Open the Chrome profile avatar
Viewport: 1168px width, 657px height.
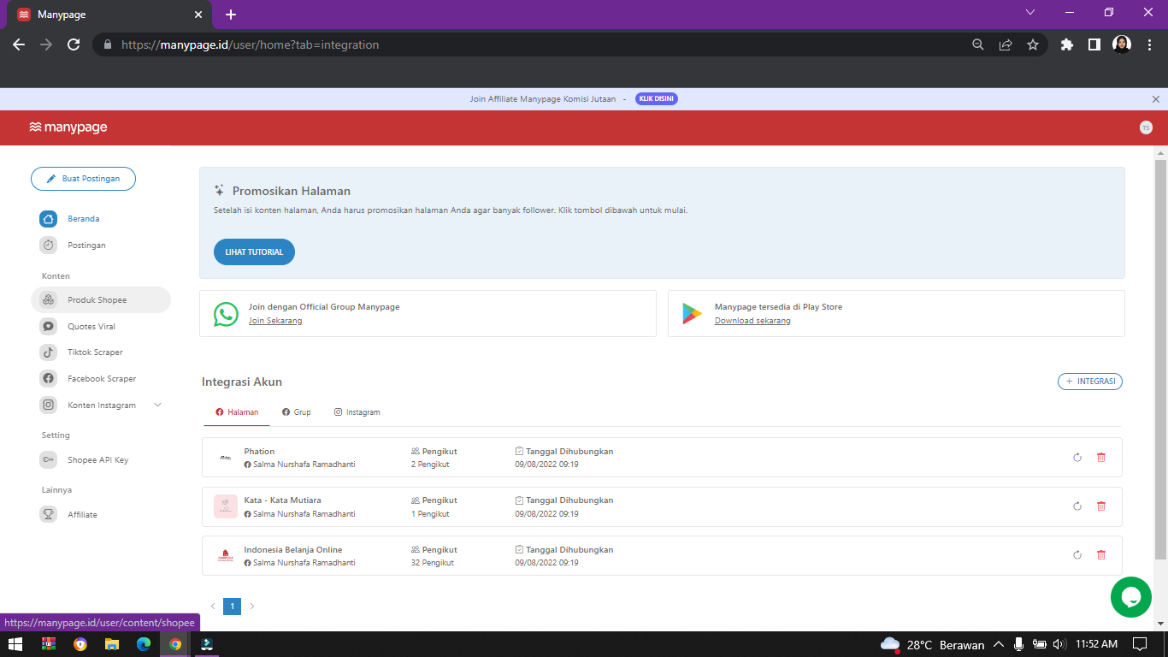click(1122, 44)
